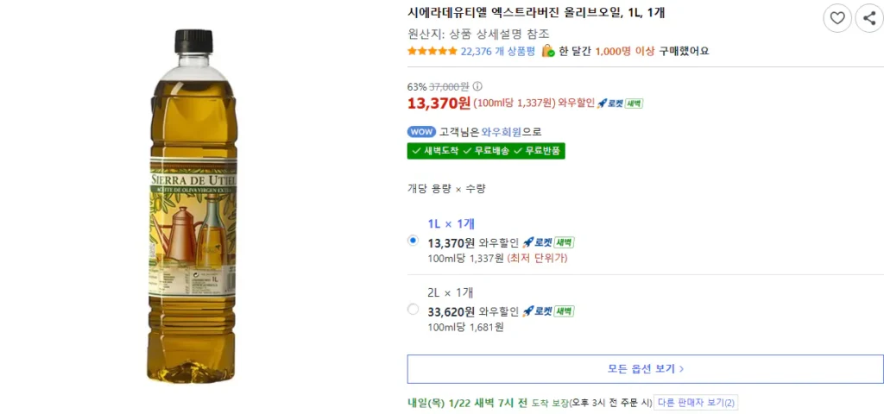Select the 1L × 1개 radio option
884x414 pixels.
413,241
